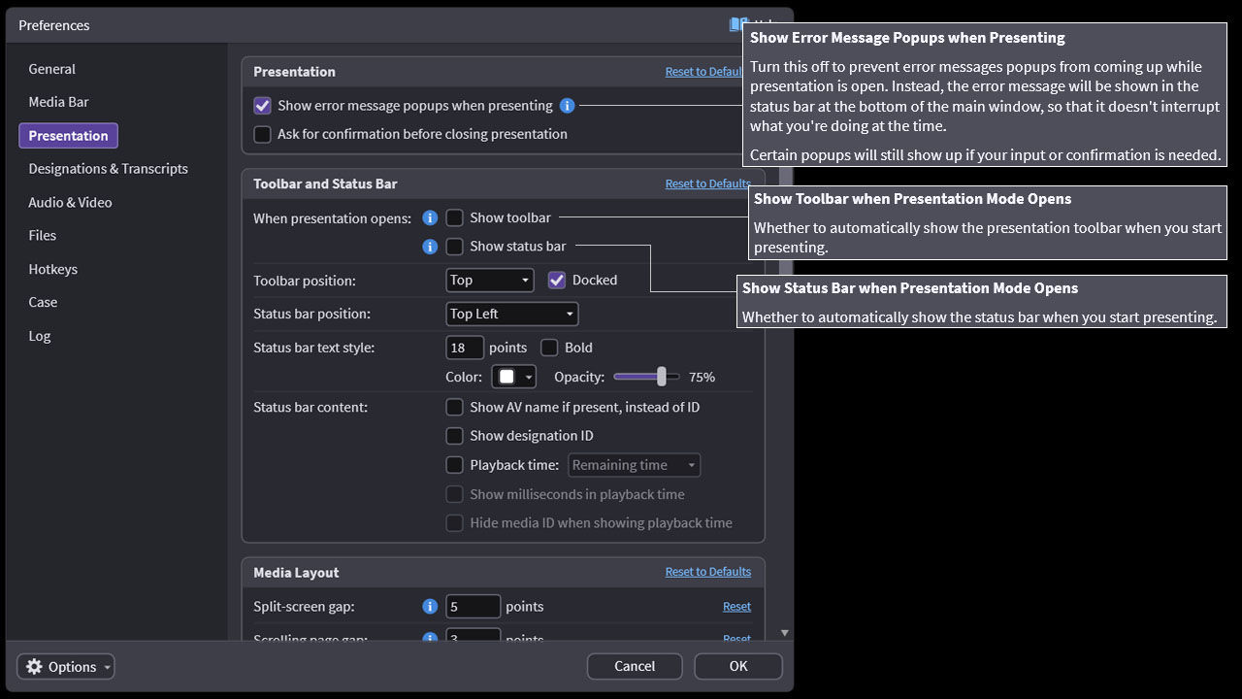Viewport: 1242px width, 699px height.
Task: Click info icon next to Show status bar
Action: [430, 247]
